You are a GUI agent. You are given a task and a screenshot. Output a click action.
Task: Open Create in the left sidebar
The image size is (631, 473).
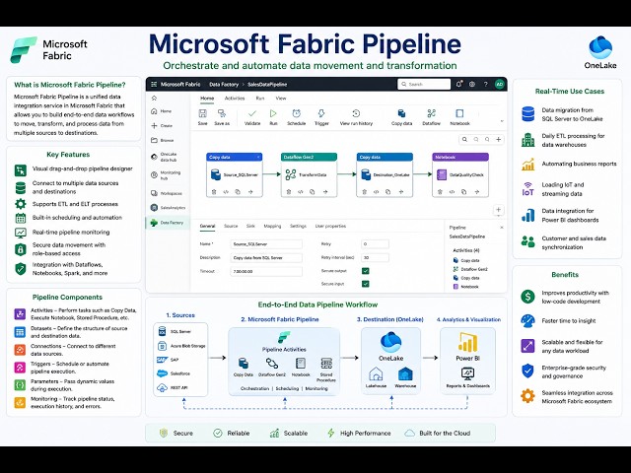(162, 125)
